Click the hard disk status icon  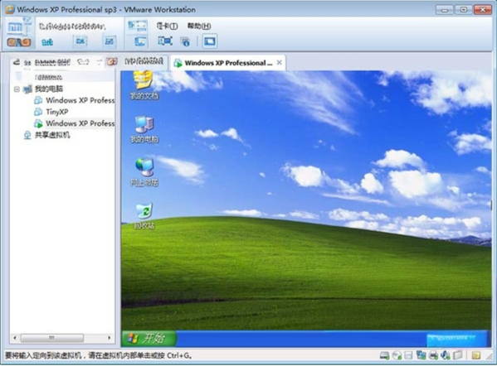tap(384, 356)
